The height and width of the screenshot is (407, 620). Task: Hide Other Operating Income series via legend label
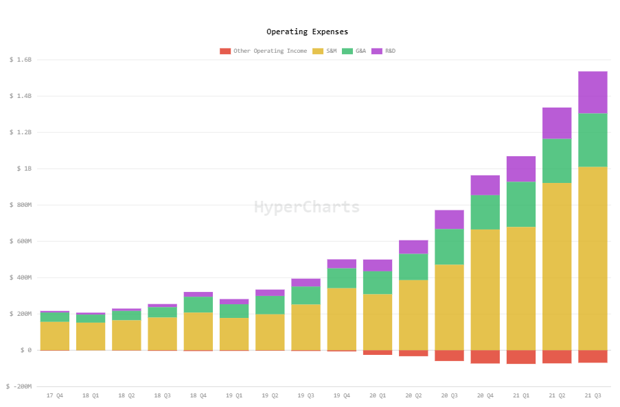[x=270, y=51]
